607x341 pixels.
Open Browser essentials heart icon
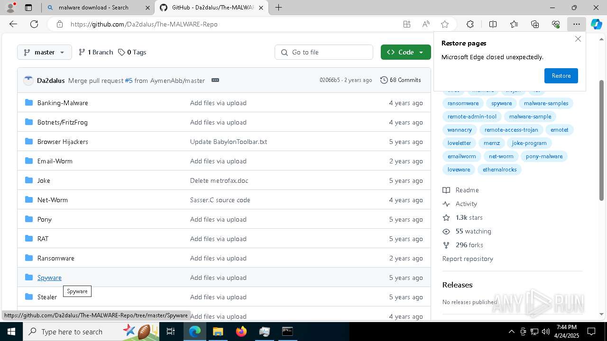[x=556, y=24]
